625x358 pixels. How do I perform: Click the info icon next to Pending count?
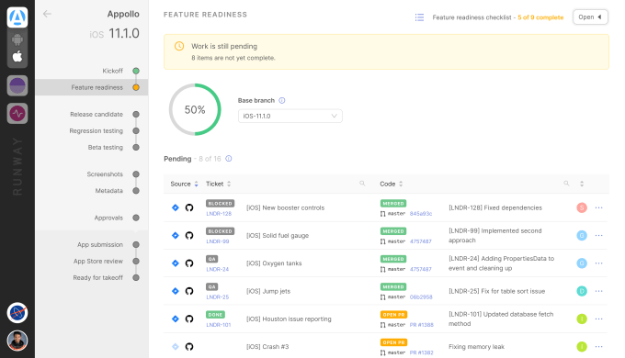[228, 159]
